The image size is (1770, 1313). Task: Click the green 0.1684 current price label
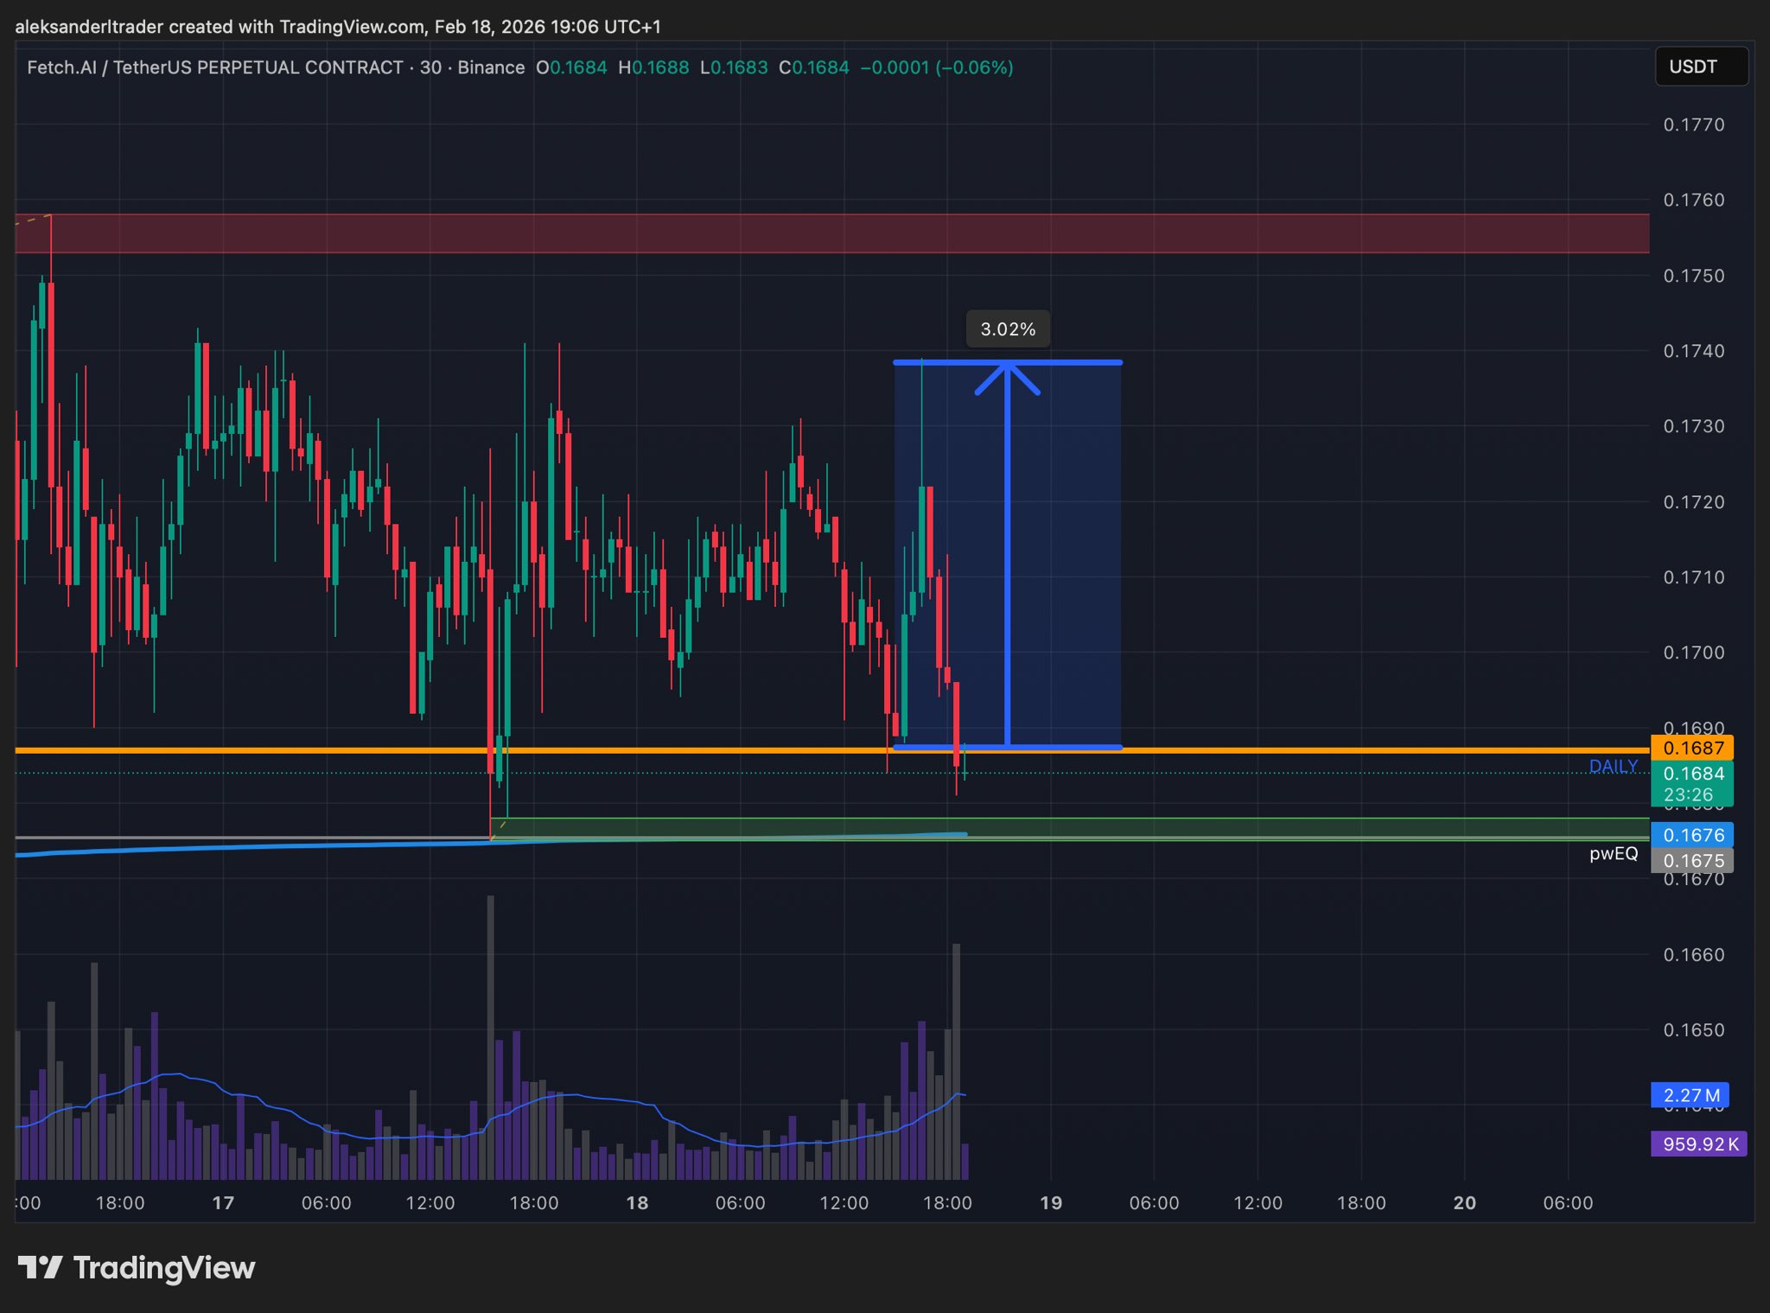(1691, 774)
